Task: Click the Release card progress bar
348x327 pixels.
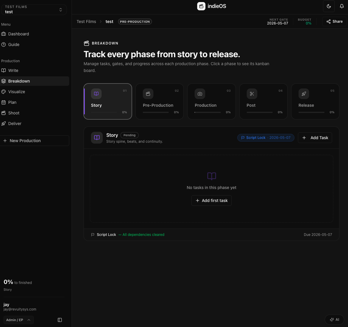Action: [x=311, y=112]
